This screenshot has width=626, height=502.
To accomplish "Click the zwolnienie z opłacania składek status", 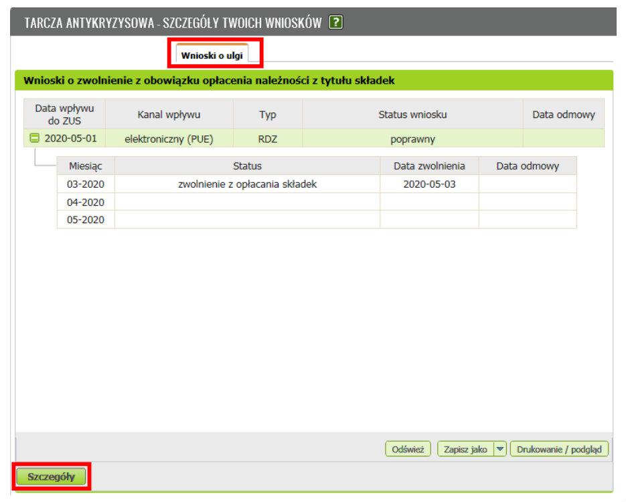I will pyautogui.click(x=247, y=184).
